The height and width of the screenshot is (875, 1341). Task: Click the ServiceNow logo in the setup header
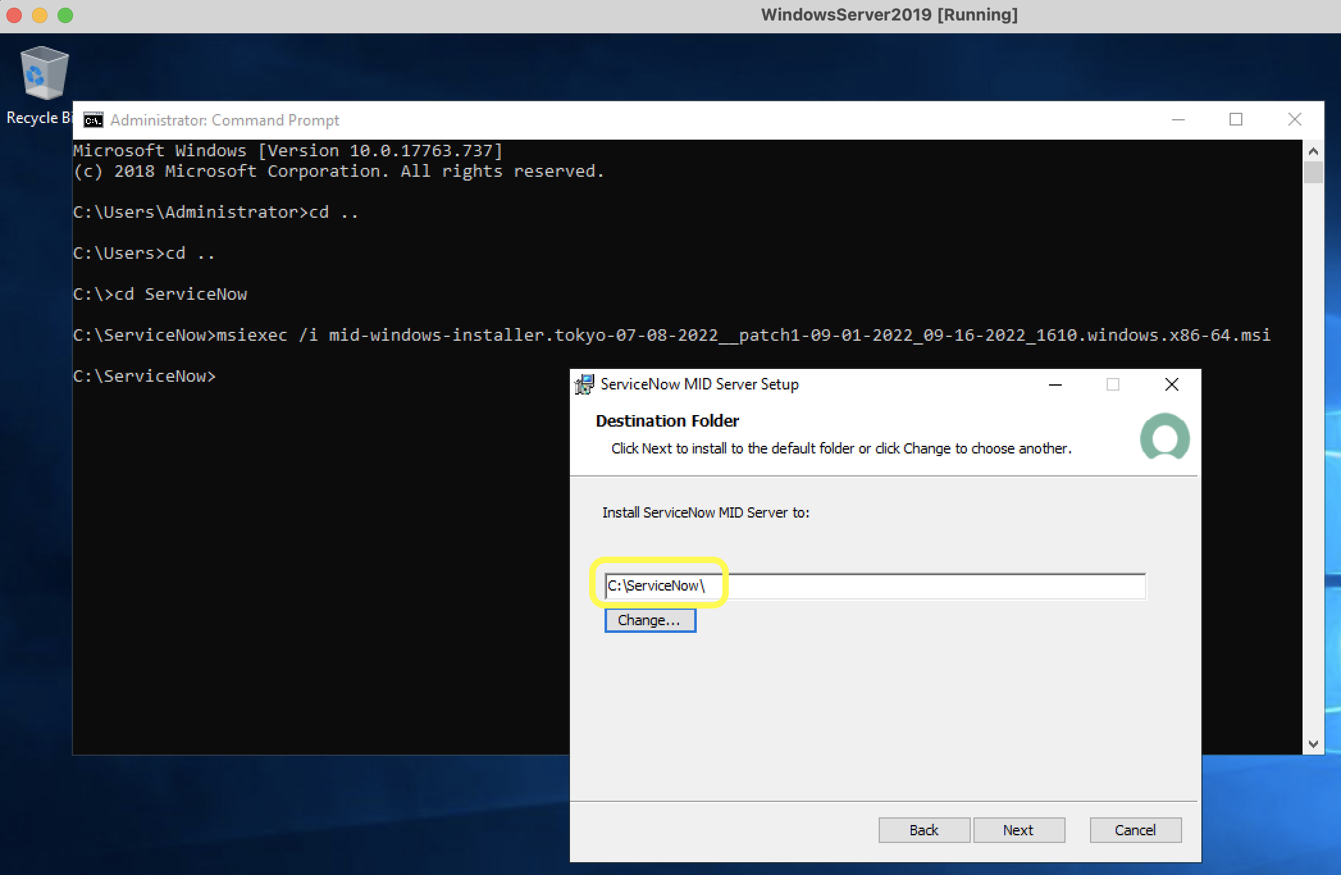[x=1165, y=436]
